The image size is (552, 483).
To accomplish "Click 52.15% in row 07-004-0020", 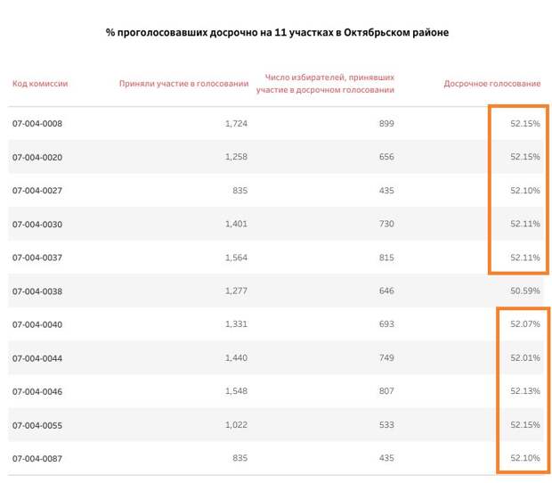I will point(525,157).
